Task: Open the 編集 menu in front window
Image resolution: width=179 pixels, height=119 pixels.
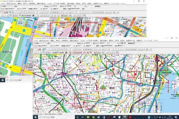Action: tap(52, 41)
